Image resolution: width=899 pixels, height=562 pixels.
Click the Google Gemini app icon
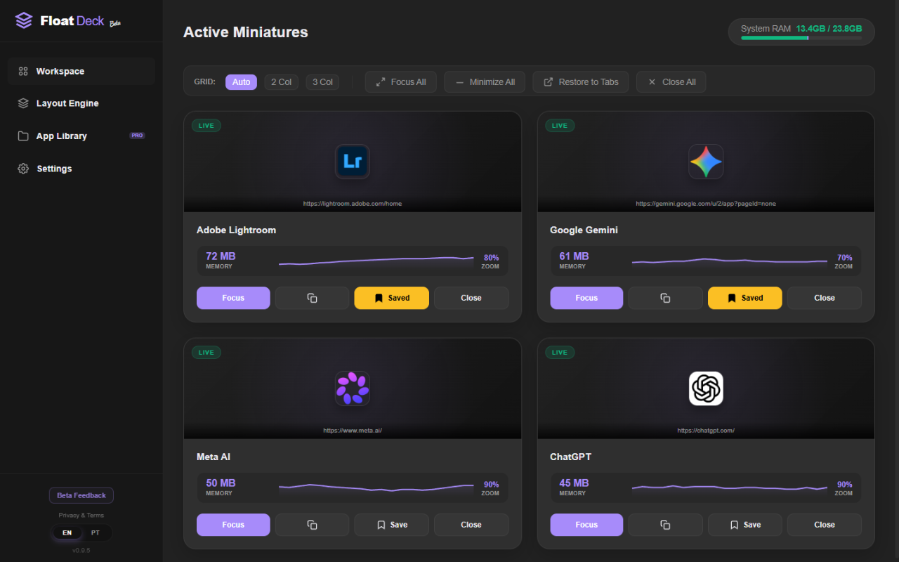pos(706,162)
